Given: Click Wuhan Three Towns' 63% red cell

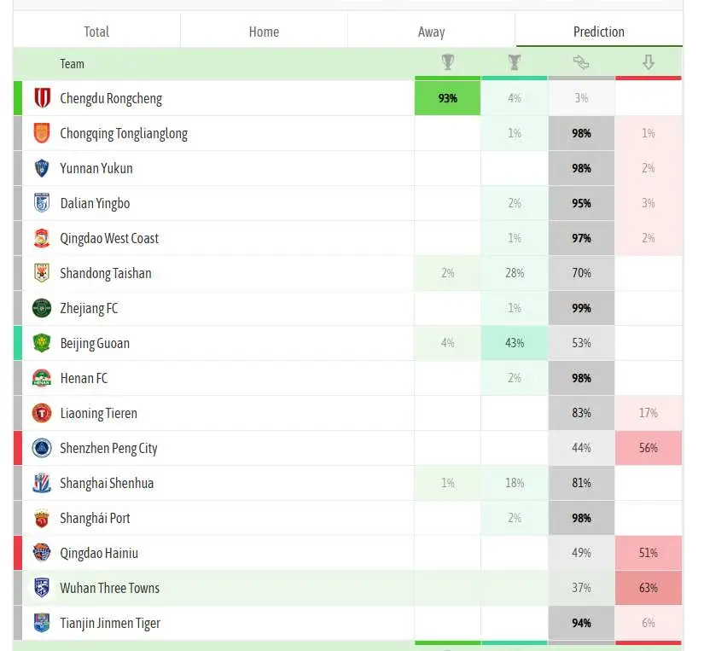Looking at the screenshot, I should [x=649, y=588].
